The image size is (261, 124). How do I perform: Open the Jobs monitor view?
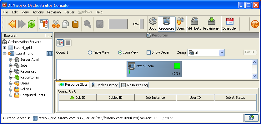point(153,24)
